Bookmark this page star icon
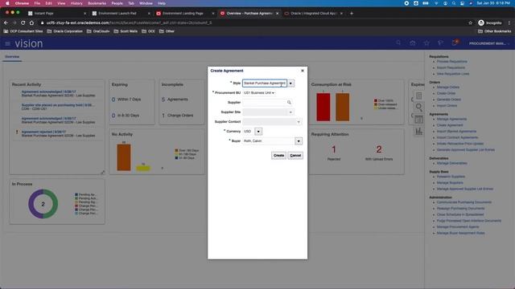 (470, 22)
